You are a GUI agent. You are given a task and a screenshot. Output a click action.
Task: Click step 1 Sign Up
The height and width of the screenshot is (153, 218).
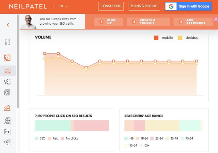[x=109, y=22]
